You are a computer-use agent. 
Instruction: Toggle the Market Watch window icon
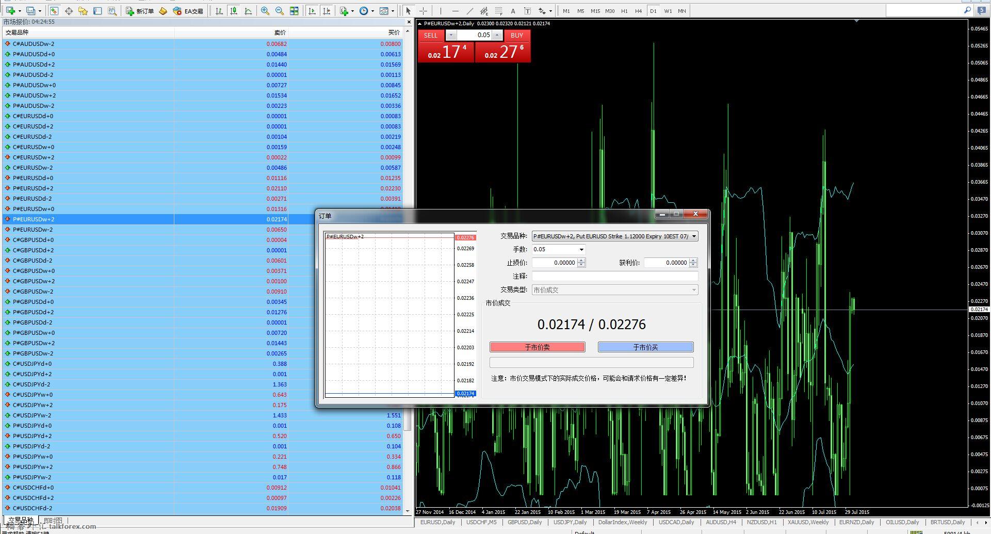pyautogui.click(x=54, y=11)
